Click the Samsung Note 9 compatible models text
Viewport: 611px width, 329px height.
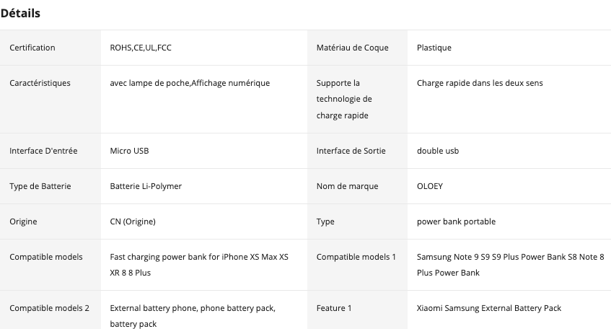pos(511,265)
